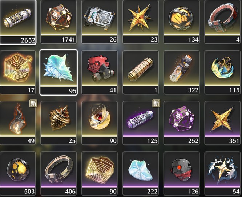
Task: Select the red gas mask item with 41
Action: tap(100, 72)
